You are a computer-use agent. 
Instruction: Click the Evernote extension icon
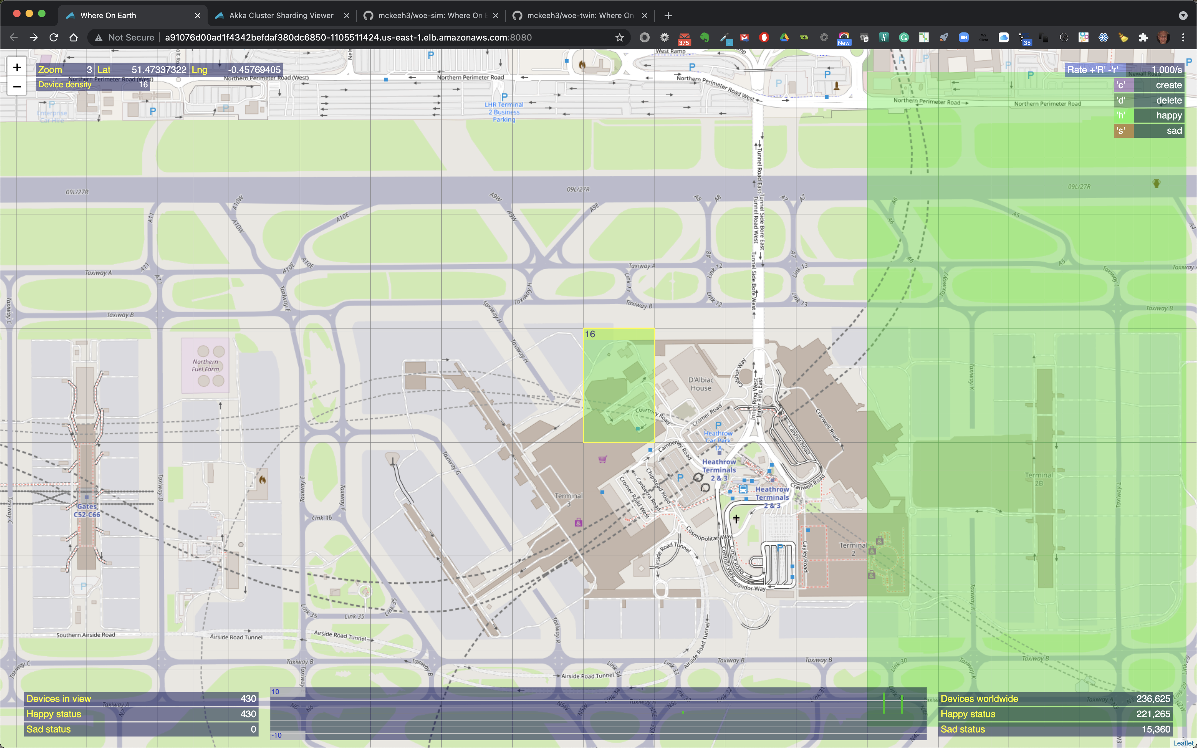(x=704, y=38)
